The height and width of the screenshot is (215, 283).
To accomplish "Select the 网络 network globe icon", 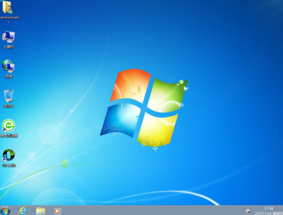I will 9,66.
